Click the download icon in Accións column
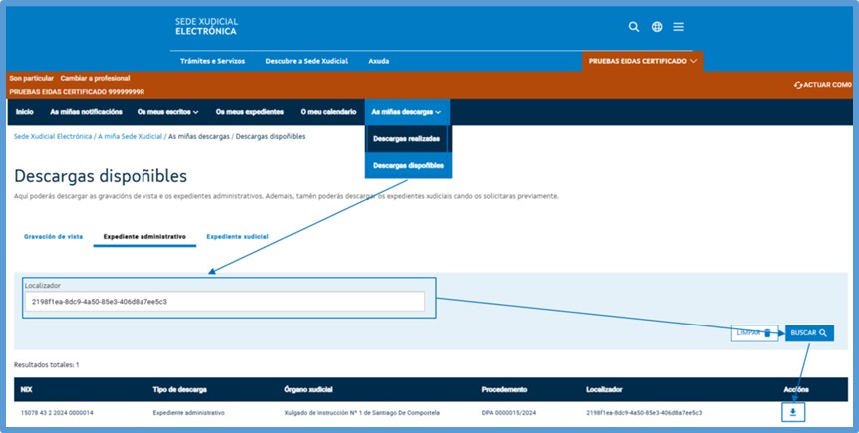 [793, 412]
